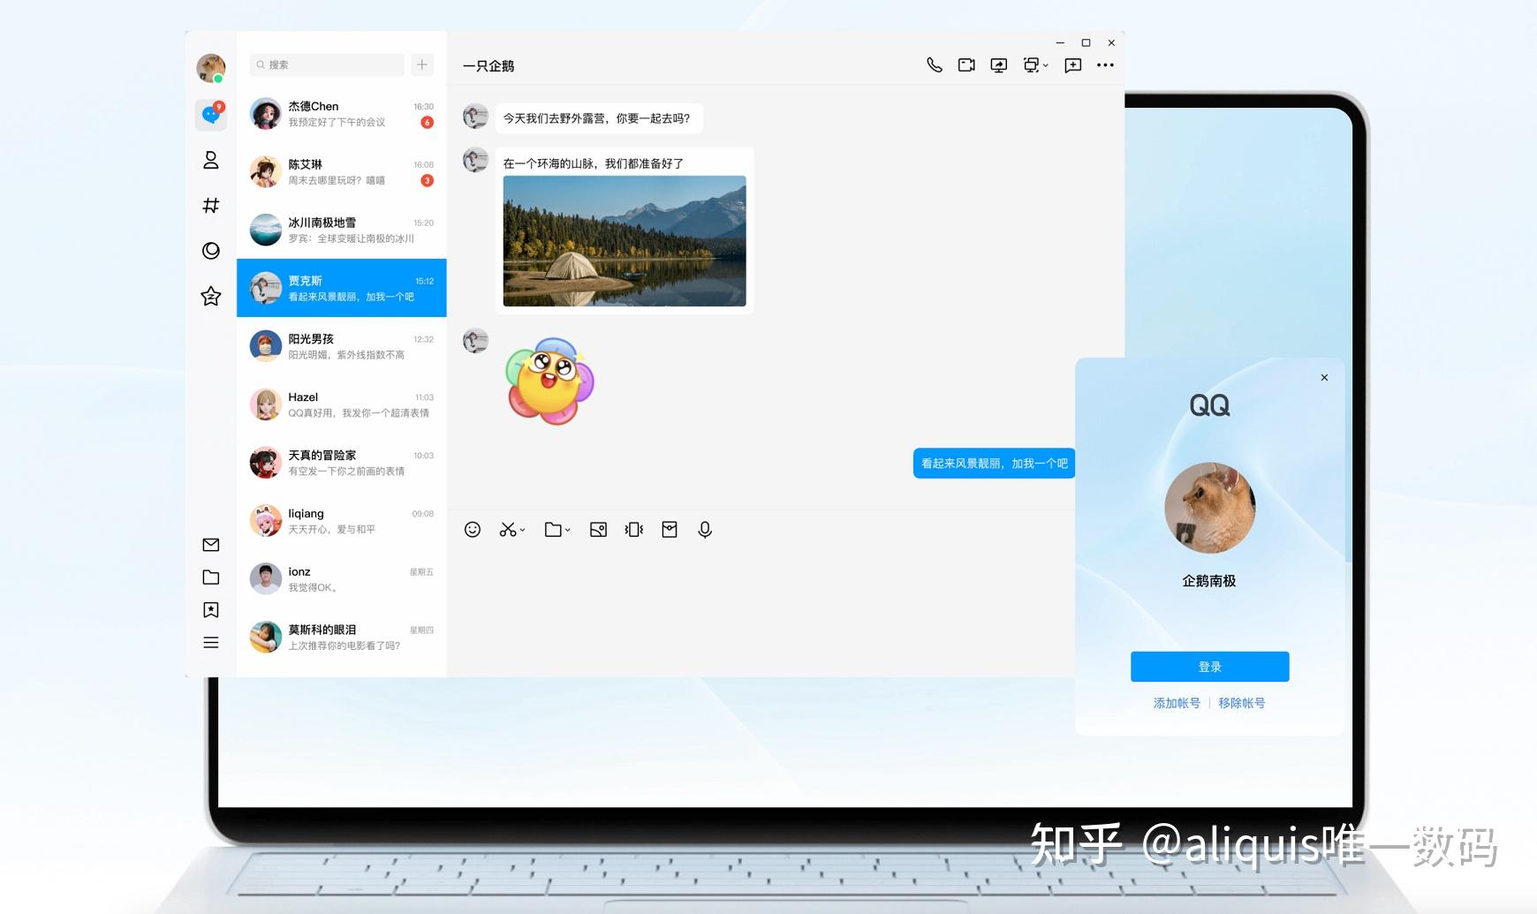Launch a group chat with the plus-bubble icon

[x=1072, y=65]
